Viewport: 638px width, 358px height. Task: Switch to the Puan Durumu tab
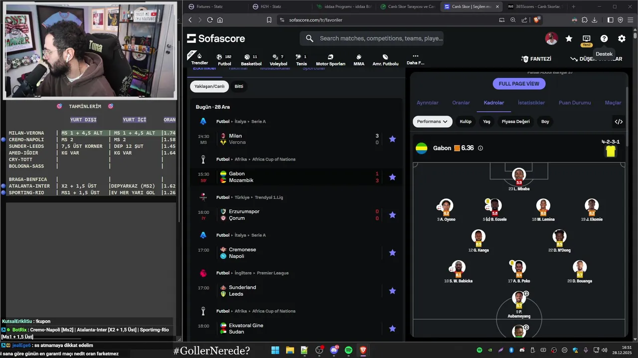575,103
